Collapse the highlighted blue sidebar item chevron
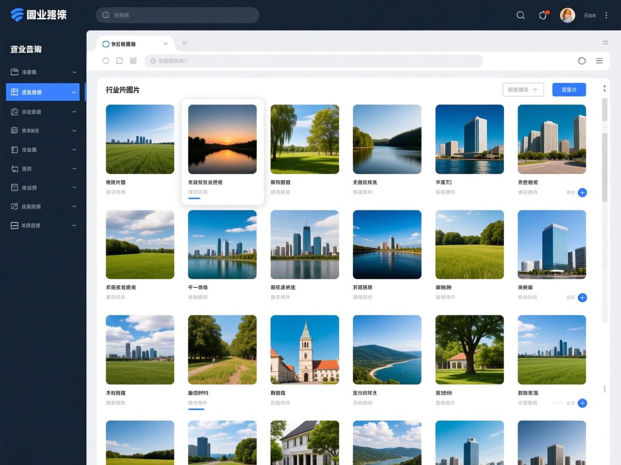 [x=74, y=93]
